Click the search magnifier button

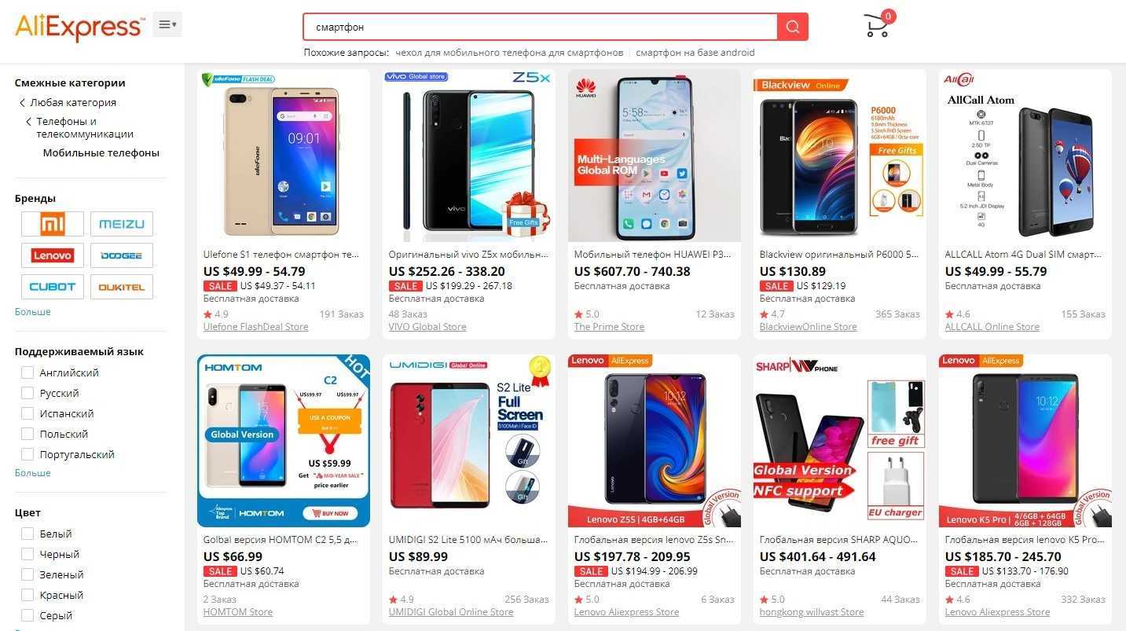pos(792,27)
